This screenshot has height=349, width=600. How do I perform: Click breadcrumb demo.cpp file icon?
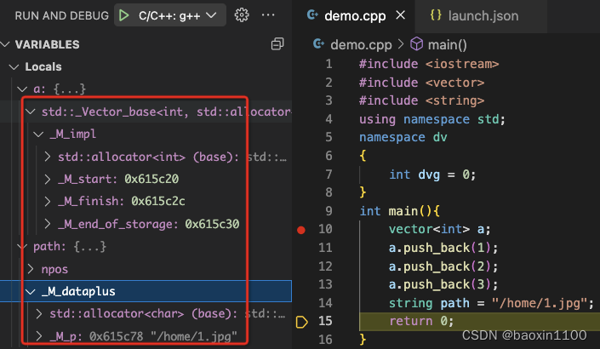318,44
